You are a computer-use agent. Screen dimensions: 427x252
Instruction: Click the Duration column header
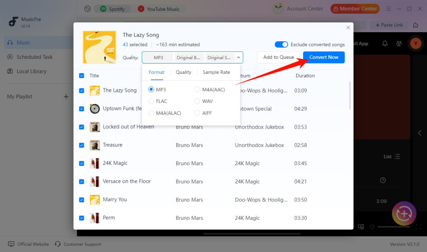(305, 76)
